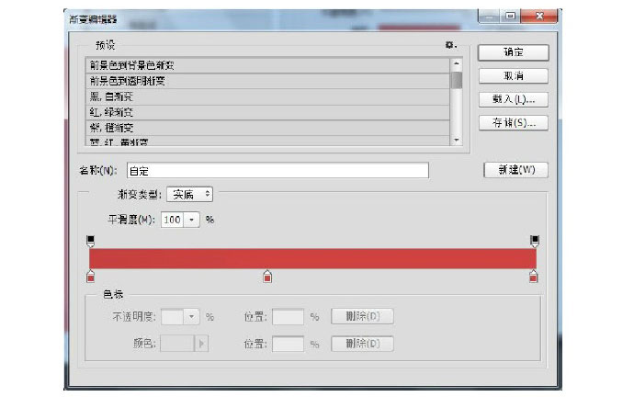Close the 渐变编辑器 dialog
Viewport: 634px width, 408px height.
(x=539, y=17)
